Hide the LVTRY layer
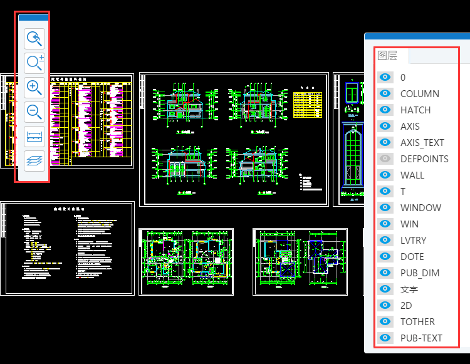Viewport: 470px width, 364px height. tap(385, 240)
